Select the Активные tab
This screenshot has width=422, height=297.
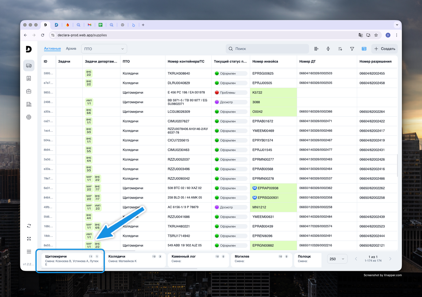(52, 48)
